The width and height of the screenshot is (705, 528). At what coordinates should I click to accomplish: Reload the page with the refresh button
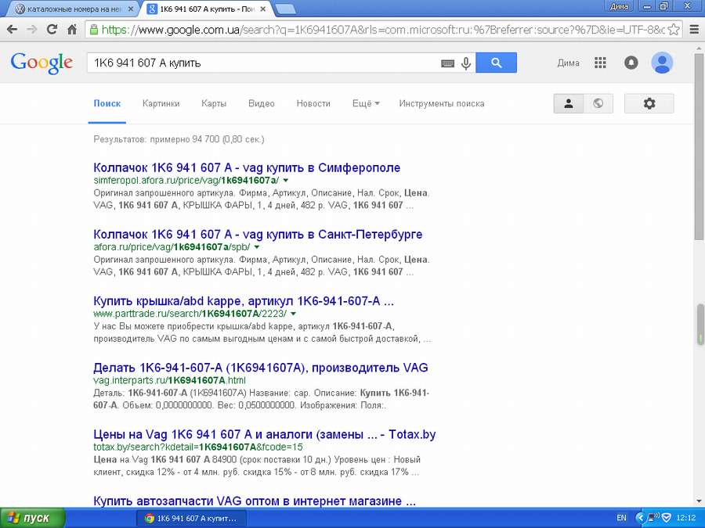[52, 30]
